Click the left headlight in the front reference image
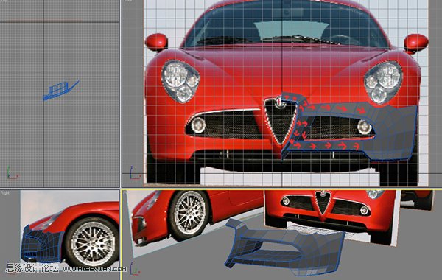 tap(180, 81)
